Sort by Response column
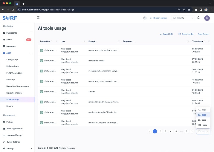This screenshot has height=152, width=214. tap(134, 41)
